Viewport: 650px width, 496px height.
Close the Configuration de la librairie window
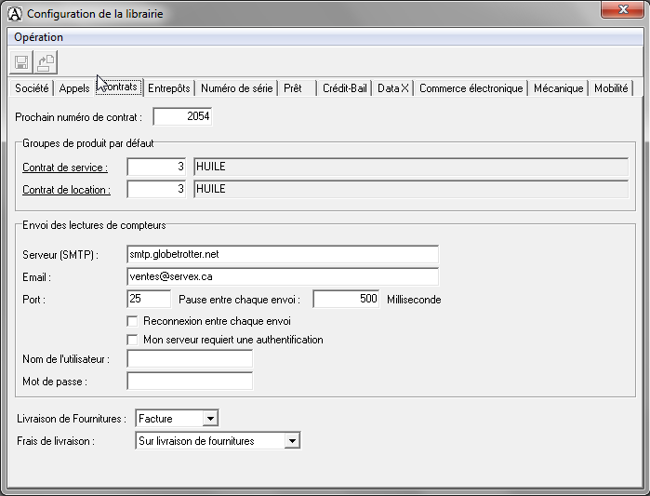pos(618,10)
